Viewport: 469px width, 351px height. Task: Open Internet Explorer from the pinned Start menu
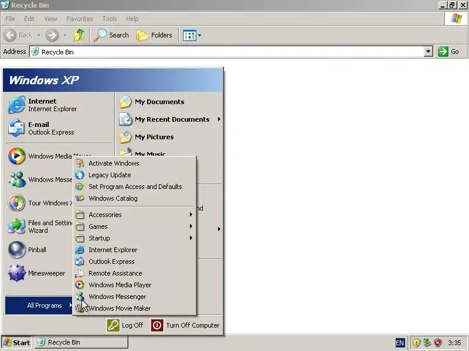[59, 105]
